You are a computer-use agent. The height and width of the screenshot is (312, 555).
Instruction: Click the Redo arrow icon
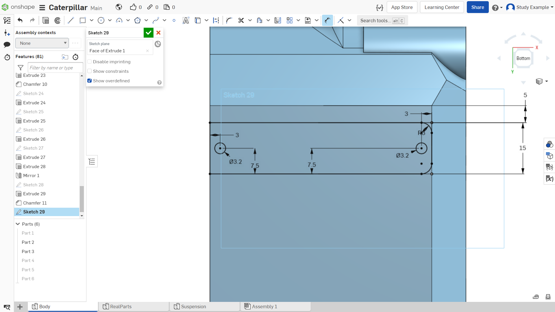coord(32,20)
